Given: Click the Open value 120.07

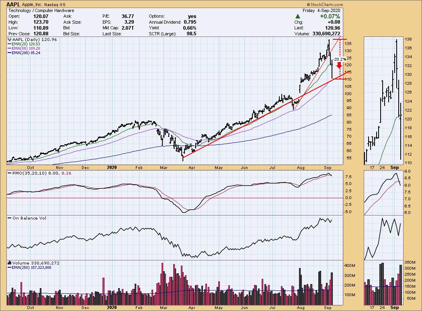Looking at the screenshot, I should [41, 16].
